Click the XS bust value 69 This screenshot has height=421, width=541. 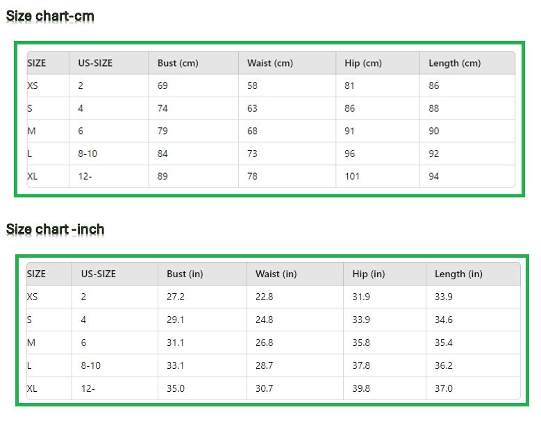tap(163, 86)
